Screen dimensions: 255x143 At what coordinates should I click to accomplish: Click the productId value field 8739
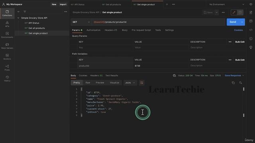click(x=161, y=66)
